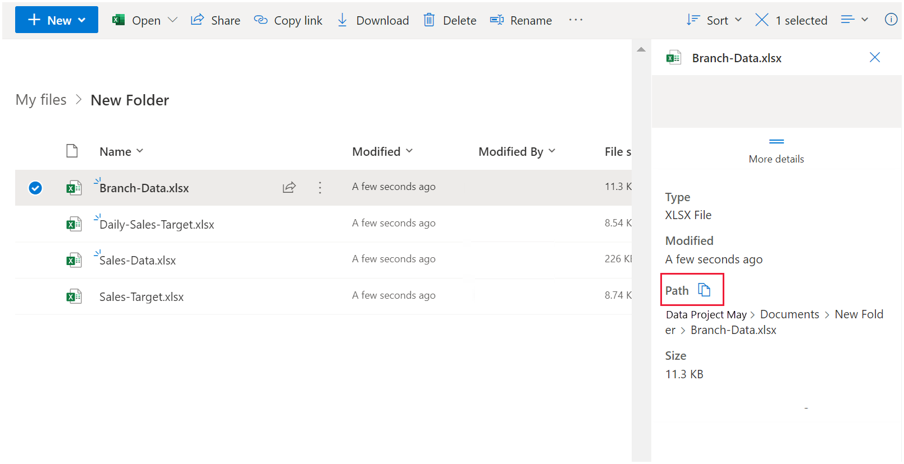Viewport: 904px width, 464px height.
Task: Open more actions for Branch-Data.xlsx row
Action: point(320,188)
